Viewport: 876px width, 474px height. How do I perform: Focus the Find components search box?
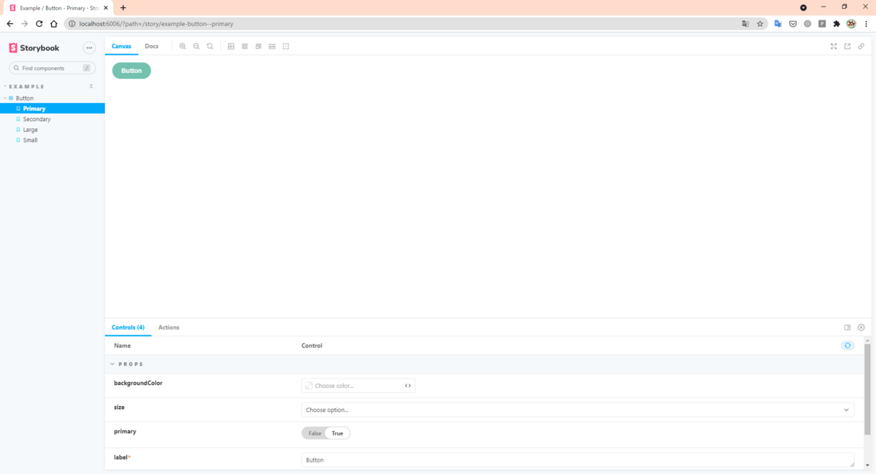pos(52,68)
